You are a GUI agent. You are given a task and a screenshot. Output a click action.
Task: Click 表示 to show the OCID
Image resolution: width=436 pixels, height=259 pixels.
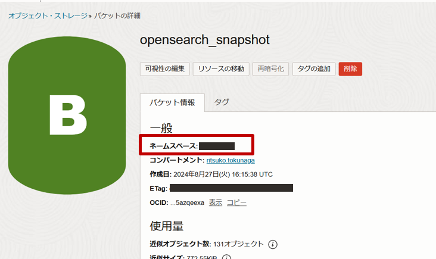216,202
